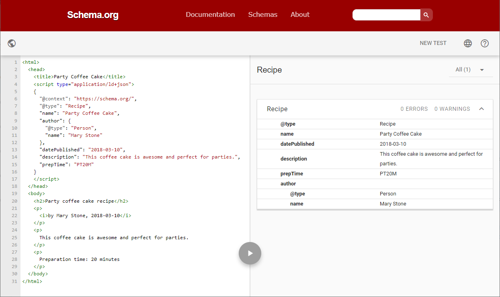The image size is (500, 297).
Task: Collapse the Recipe result card chevron
Action: coord(481,109)
